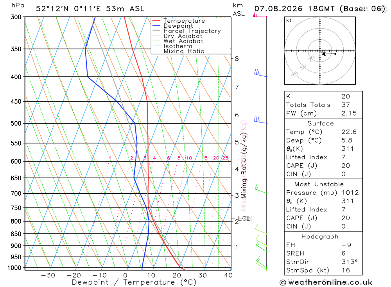Open the weatheronline.co.uk copyright link

326,283
